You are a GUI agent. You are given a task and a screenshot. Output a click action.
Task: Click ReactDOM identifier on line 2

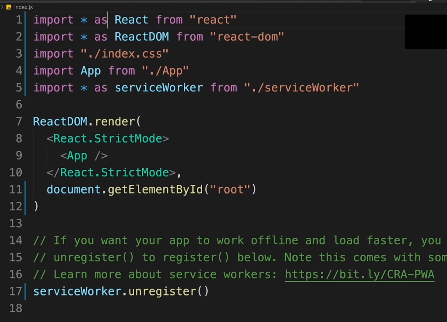[x=142, y=37]
